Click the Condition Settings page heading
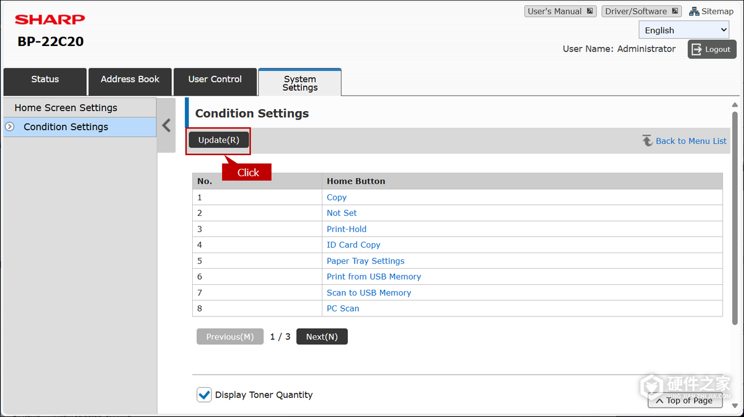The image size is (744, 417). tap(252, 114)
